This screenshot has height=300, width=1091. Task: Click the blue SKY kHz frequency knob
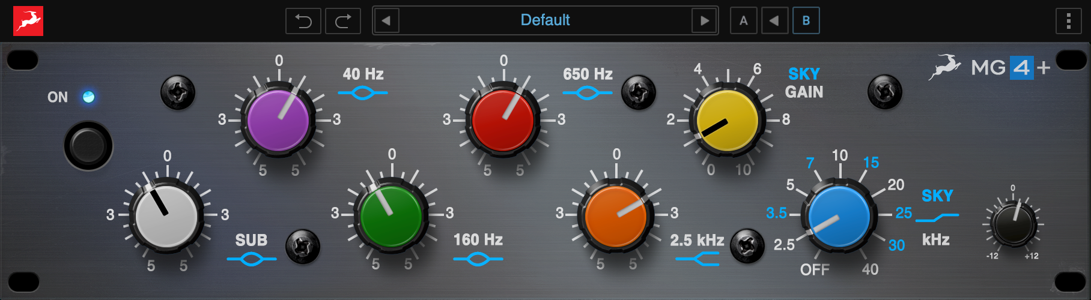click(839, 215)
